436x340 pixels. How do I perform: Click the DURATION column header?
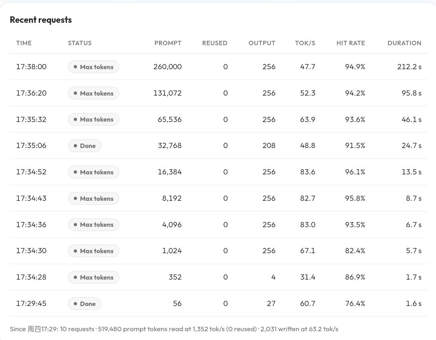(x=404, y=43)
